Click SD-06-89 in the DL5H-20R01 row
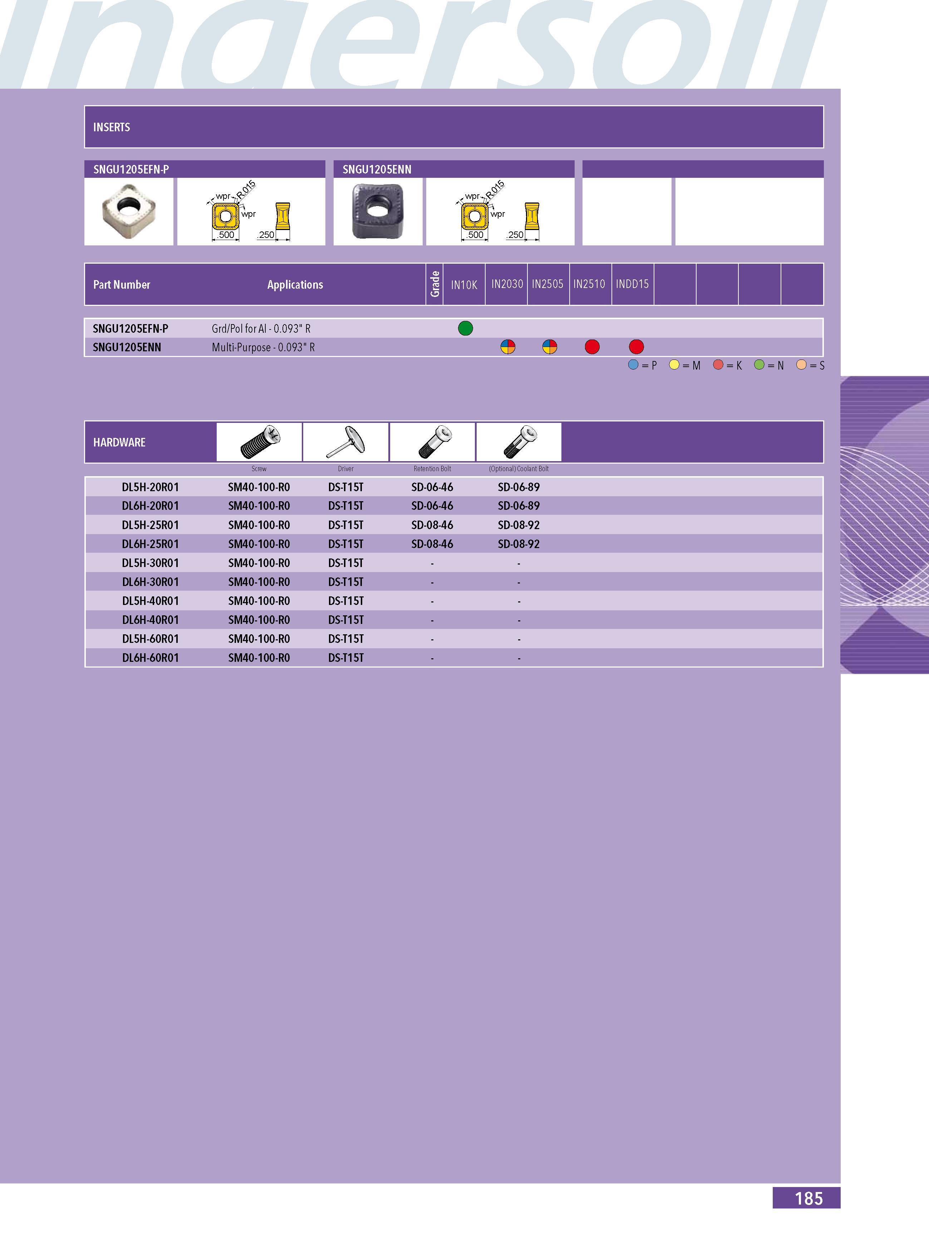 pyautogui.click(x=518, y=487)
